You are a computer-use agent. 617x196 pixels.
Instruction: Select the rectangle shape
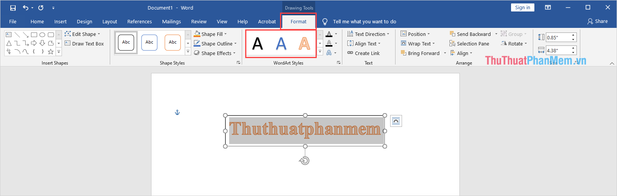pyautogui.click(x=34, y=34)
